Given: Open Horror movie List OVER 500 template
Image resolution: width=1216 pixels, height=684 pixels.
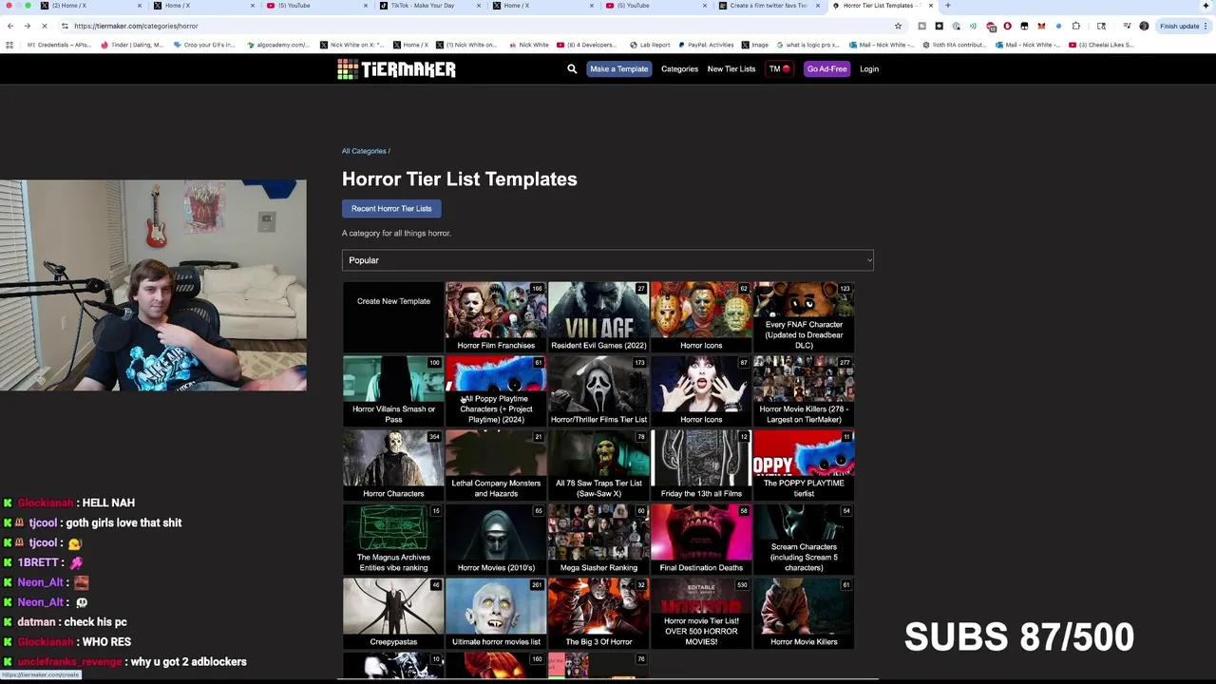Looking at the screenshot, I should 701,613.
